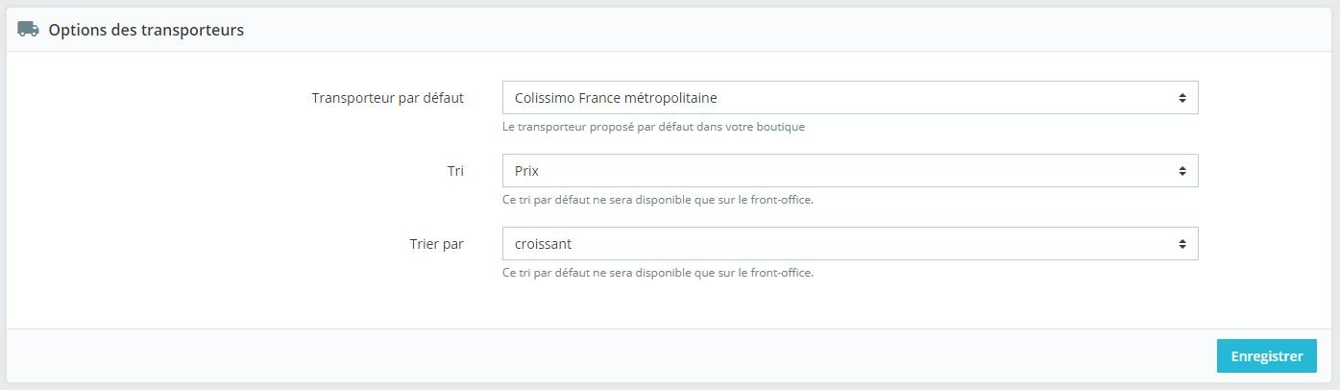Click the Trier par field label
Image resolution: width=1340 pixels, height=390 pixels.
coord(437,244)
